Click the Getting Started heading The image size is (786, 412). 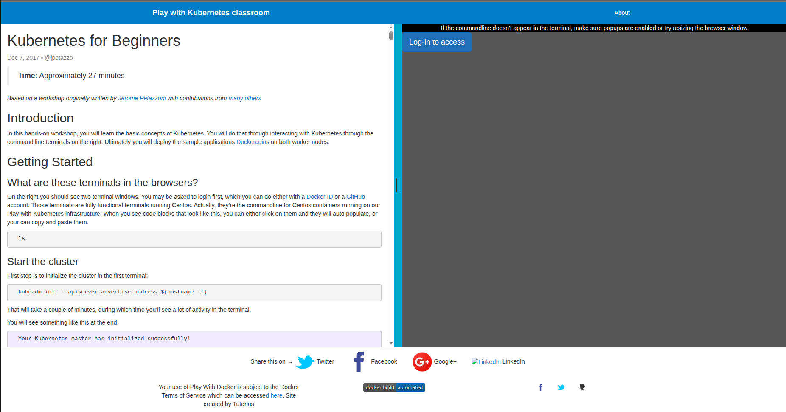50,162
